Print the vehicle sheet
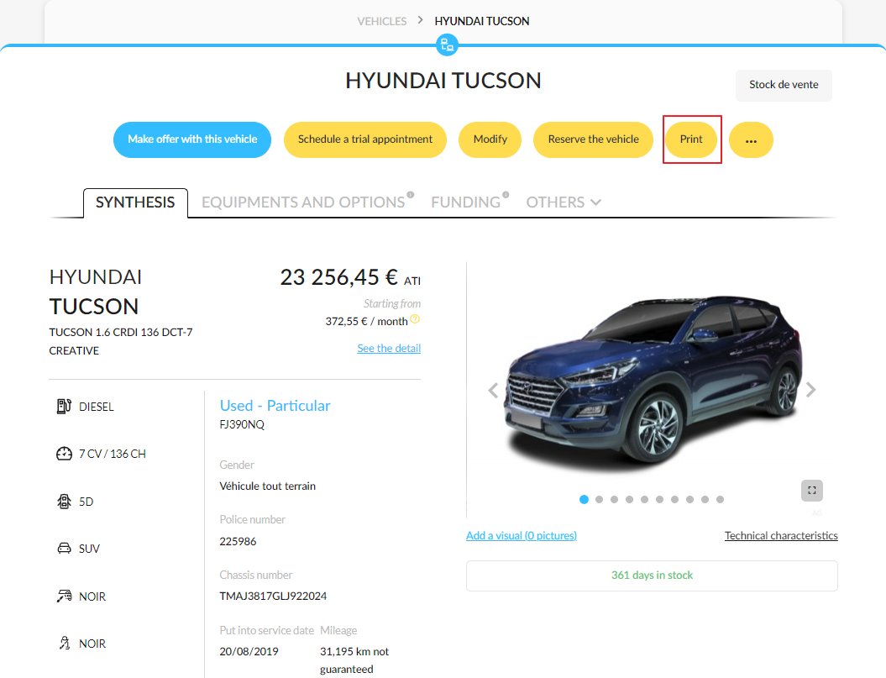 [x=691, y=139]
